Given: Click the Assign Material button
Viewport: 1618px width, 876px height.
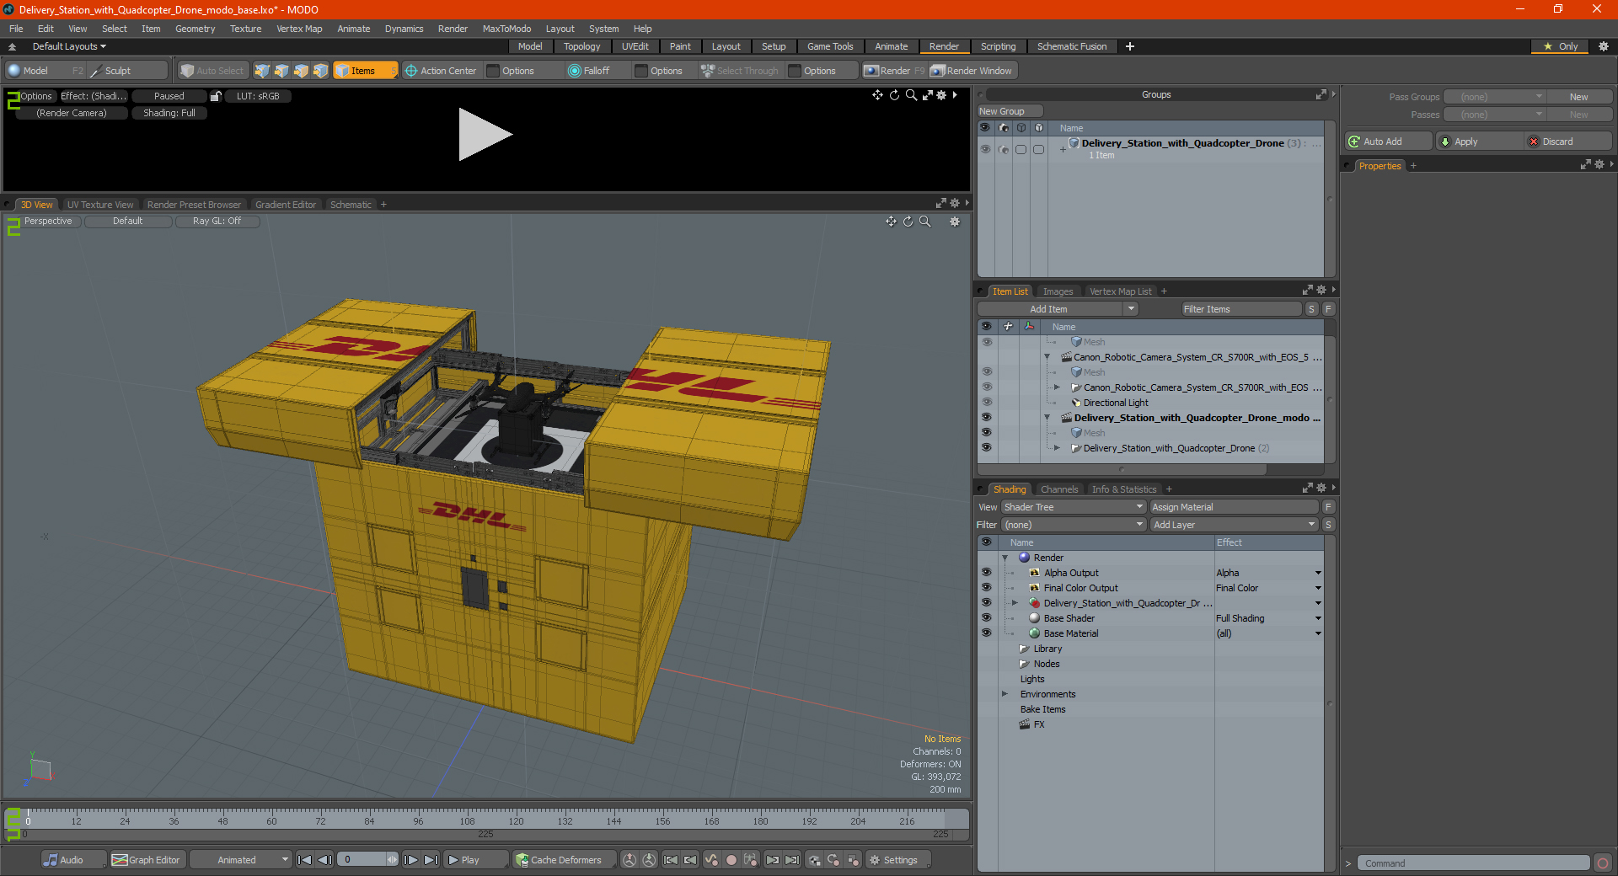Looking at the screenshot, I should click(x=1234, y=507).
